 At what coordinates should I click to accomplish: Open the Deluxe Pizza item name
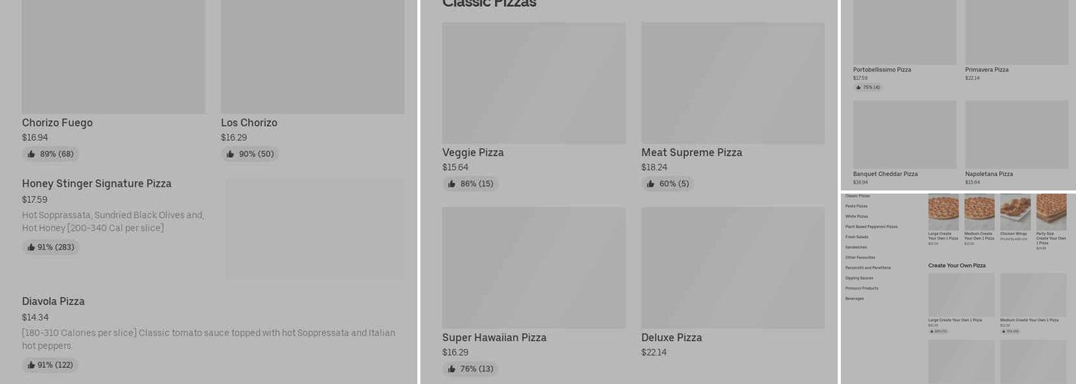click(671, 338)
